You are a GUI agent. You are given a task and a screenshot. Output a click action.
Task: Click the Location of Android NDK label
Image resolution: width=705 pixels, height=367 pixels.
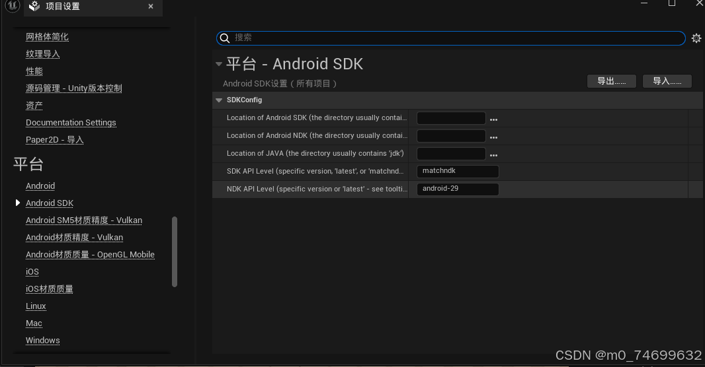coord(317,135)
